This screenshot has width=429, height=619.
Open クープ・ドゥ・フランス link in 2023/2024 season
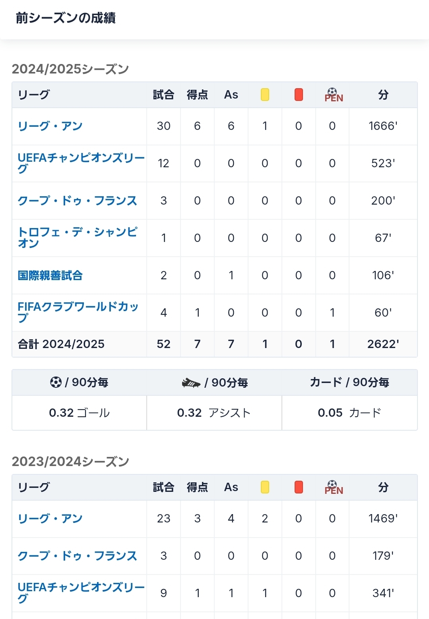77,556
